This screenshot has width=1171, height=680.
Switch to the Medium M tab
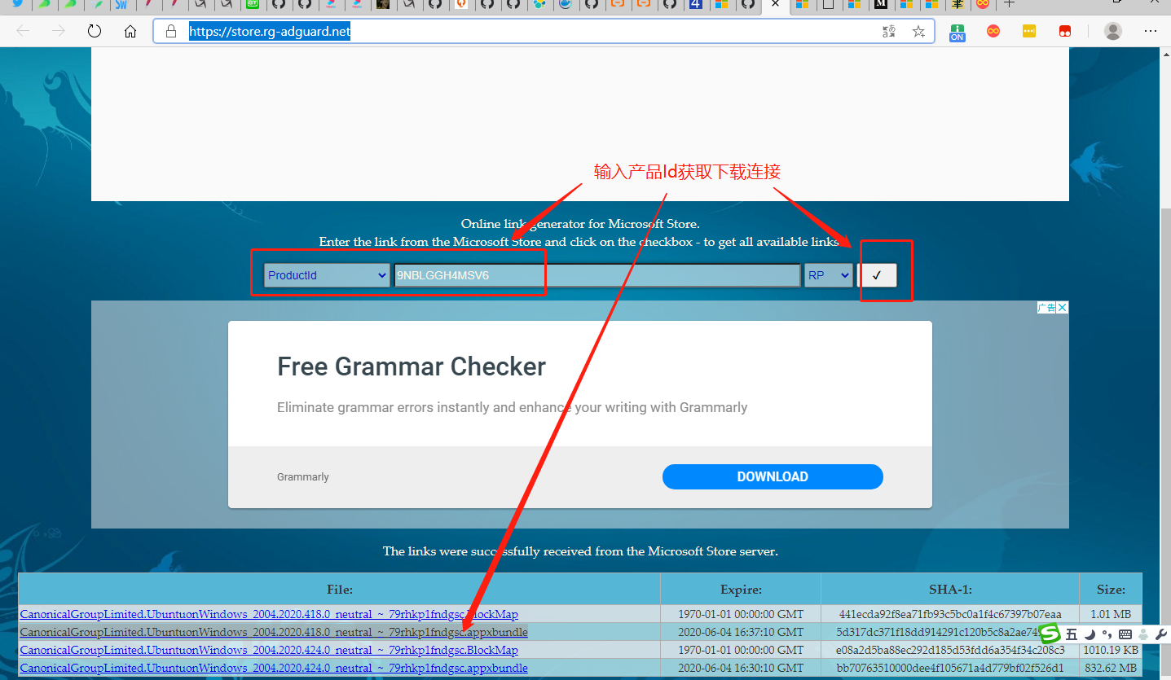(881, 4)
